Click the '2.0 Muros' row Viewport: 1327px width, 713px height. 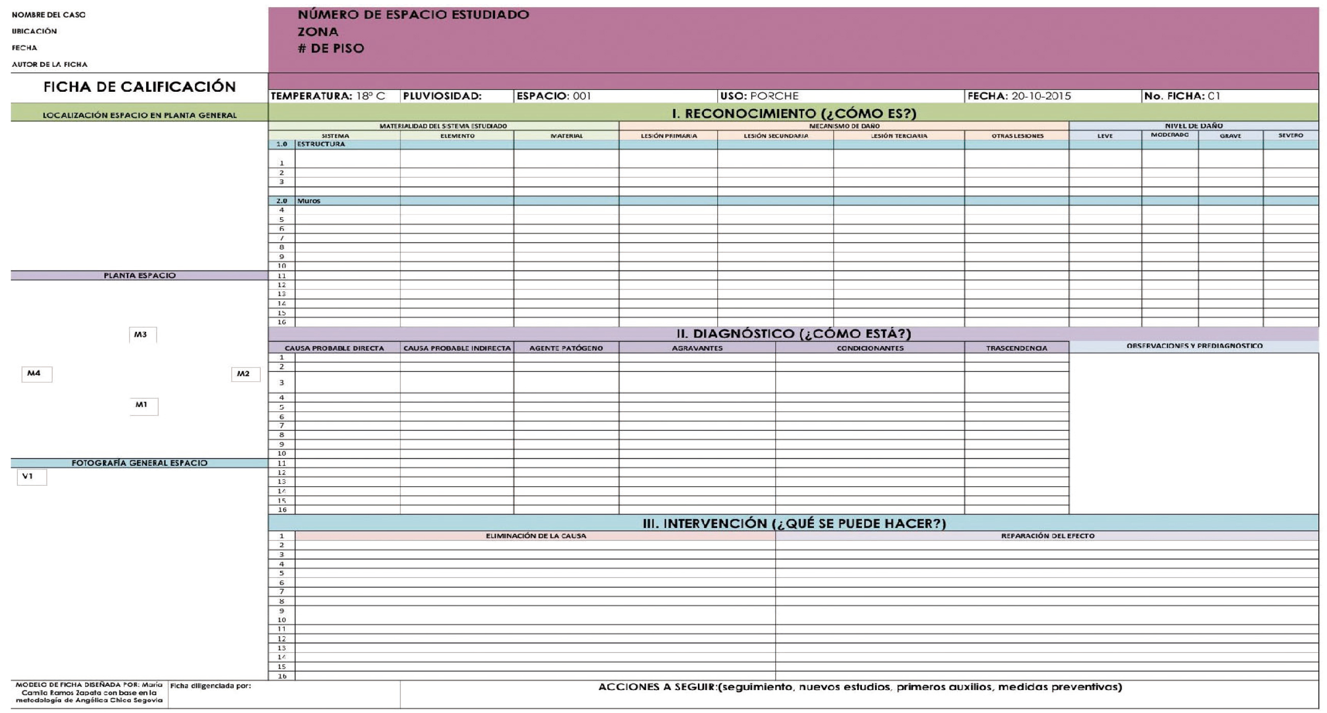pos(793,201)
